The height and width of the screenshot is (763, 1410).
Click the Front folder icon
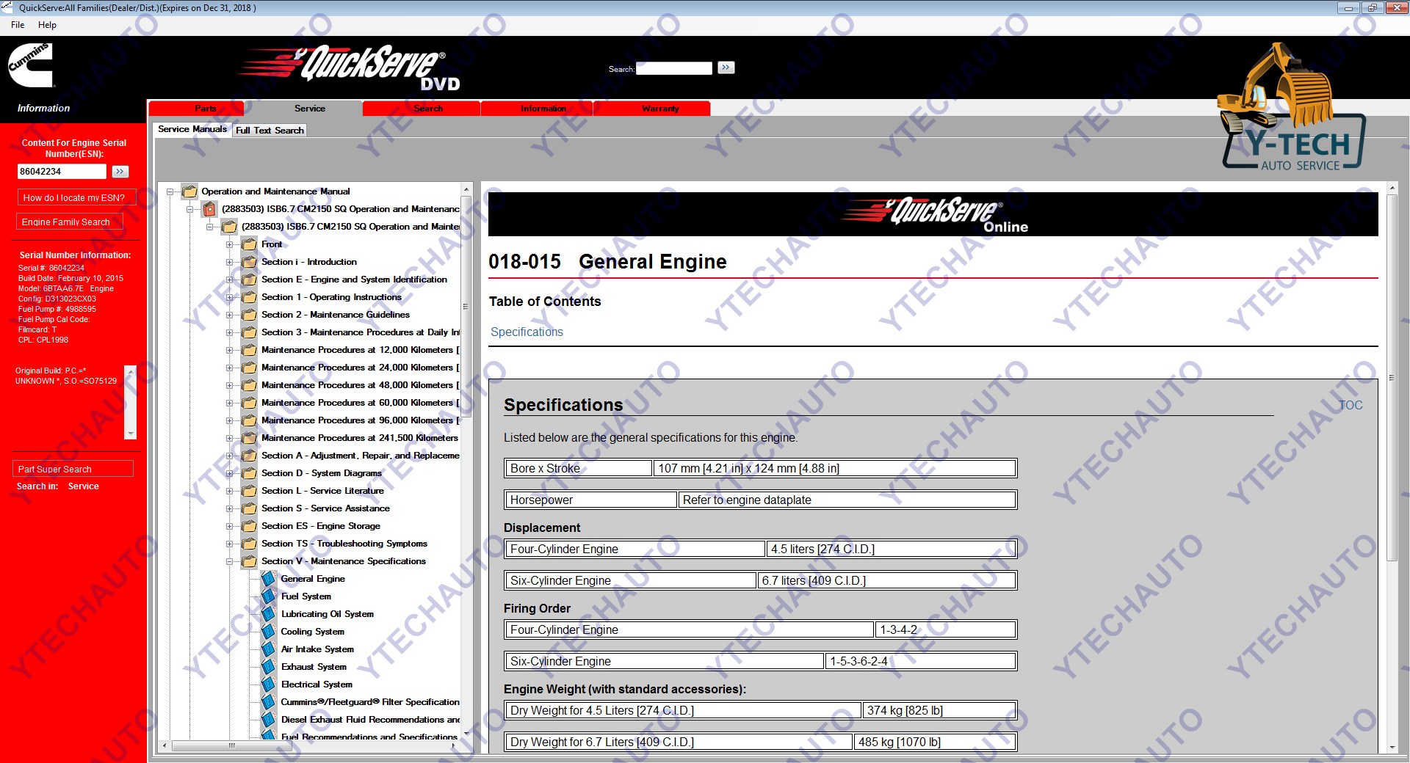pyautogui.click(x=250, y=244)
